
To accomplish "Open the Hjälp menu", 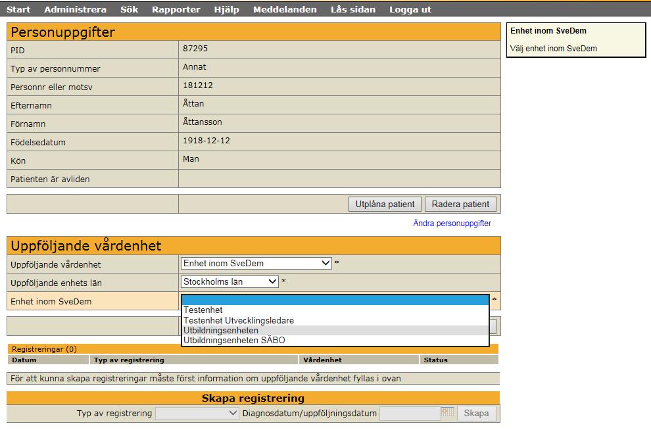I will [227, 9].
